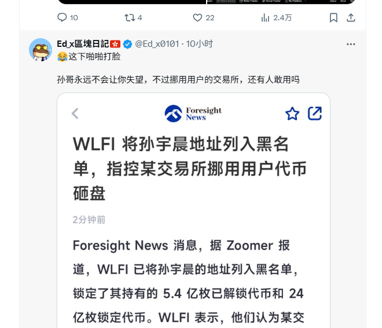Bookmark the top post
The image size is (382, 328).
click(333, 18)
